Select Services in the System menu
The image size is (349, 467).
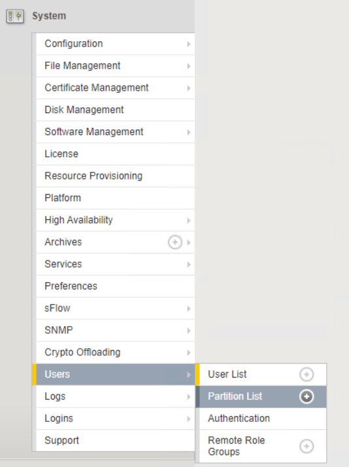point(115,264)
